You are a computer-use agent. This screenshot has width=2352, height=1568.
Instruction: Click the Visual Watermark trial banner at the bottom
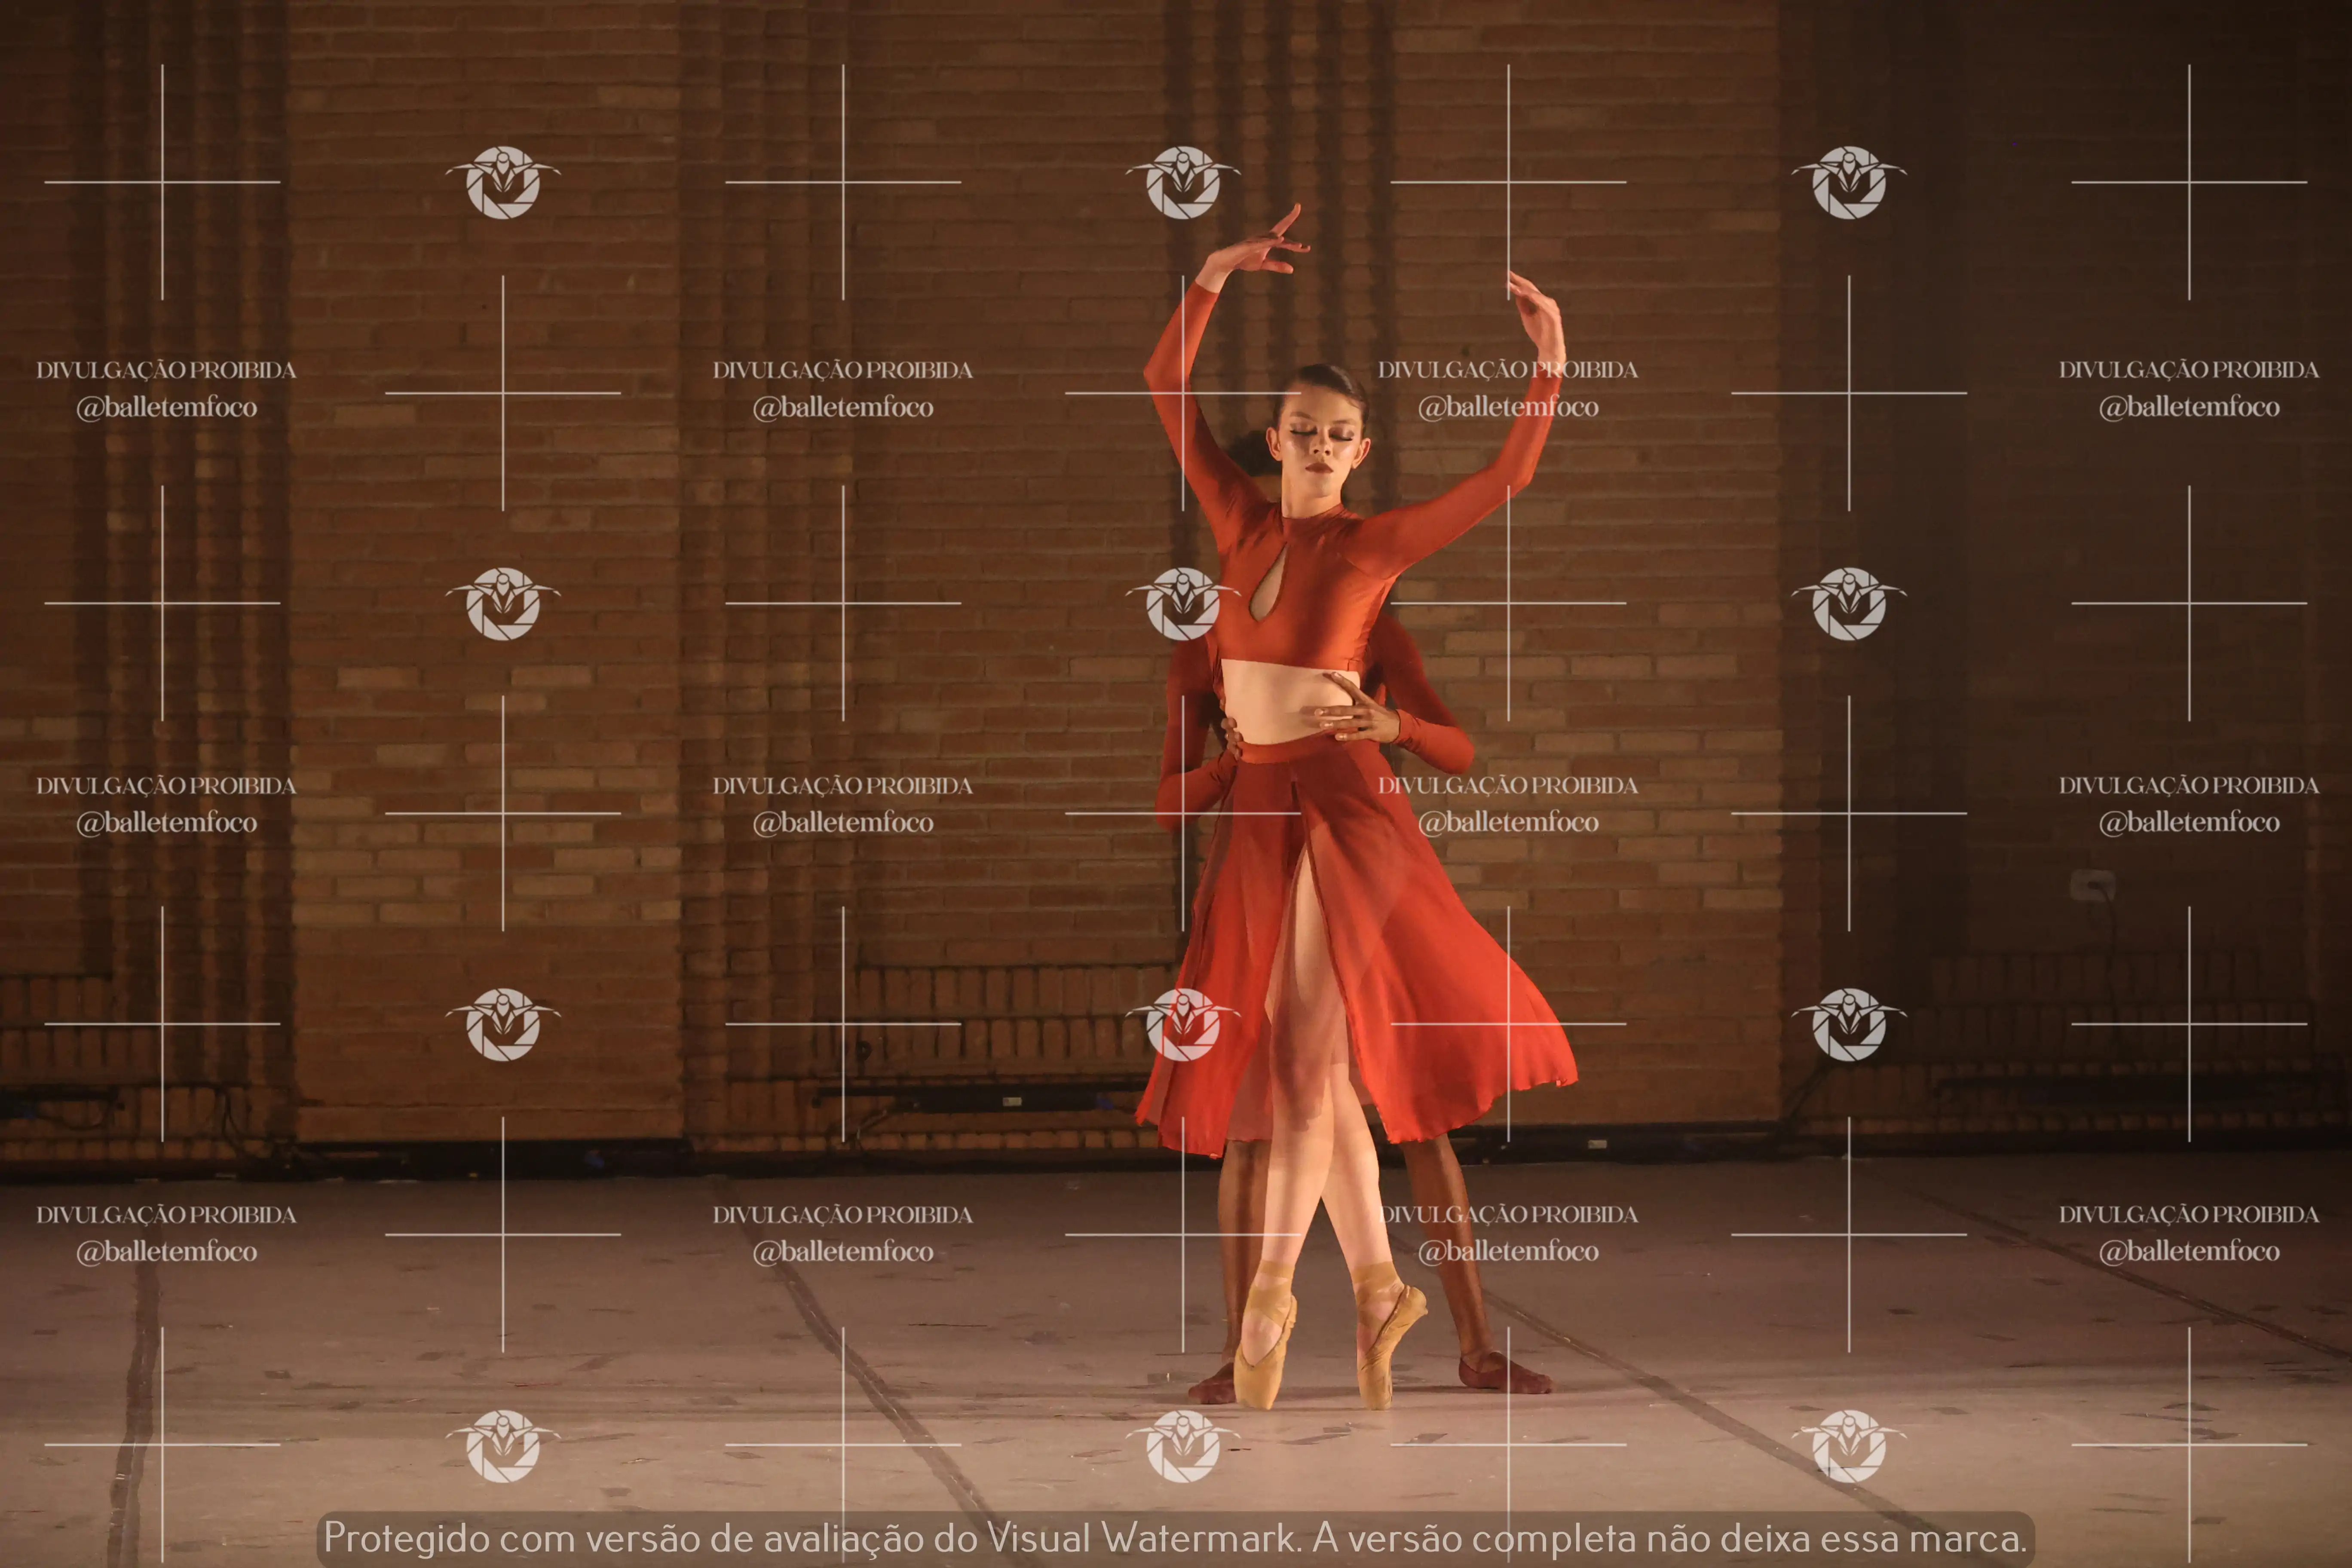[1175, 1538]
